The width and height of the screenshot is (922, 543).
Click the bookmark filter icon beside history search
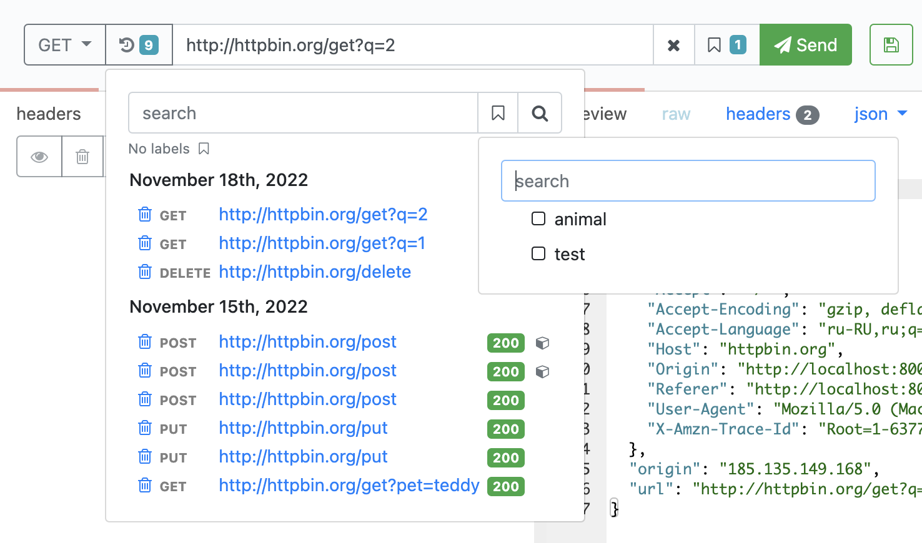(497, 112)
